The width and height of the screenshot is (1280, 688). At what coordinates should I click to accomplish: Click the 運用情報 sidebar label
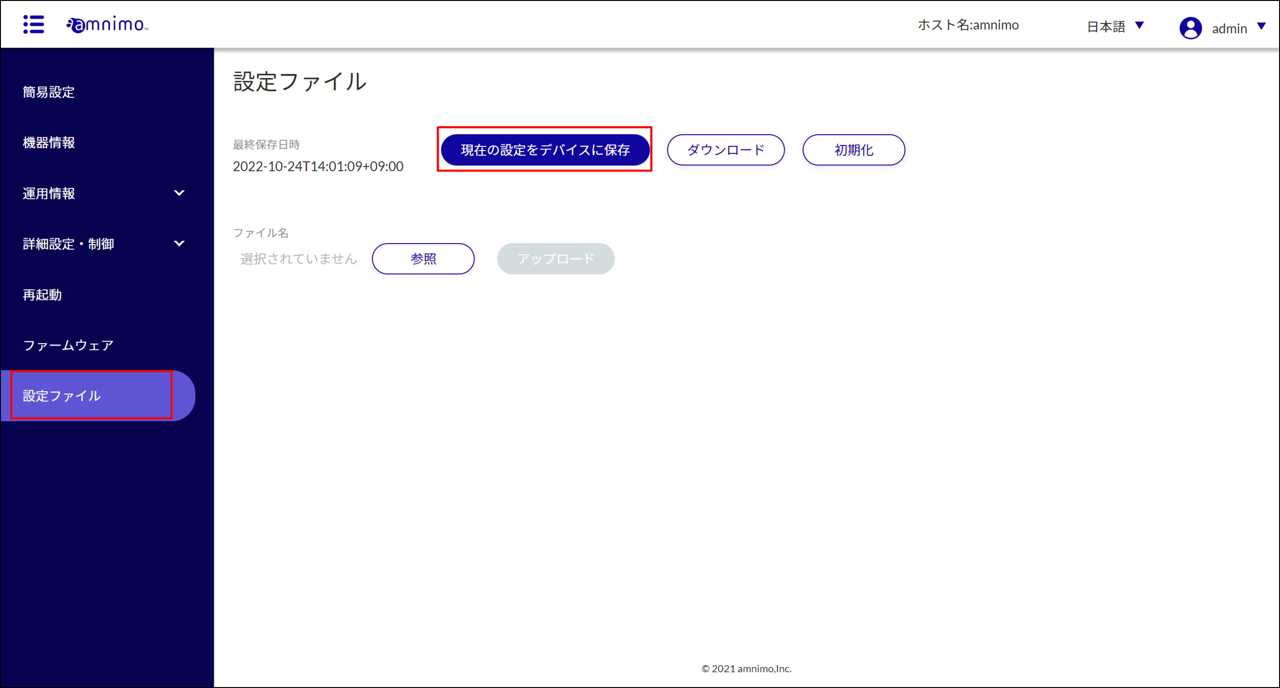49,193
